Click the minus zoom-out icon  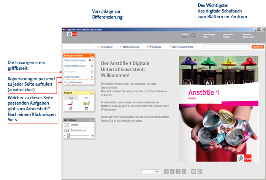click(65, 136)
